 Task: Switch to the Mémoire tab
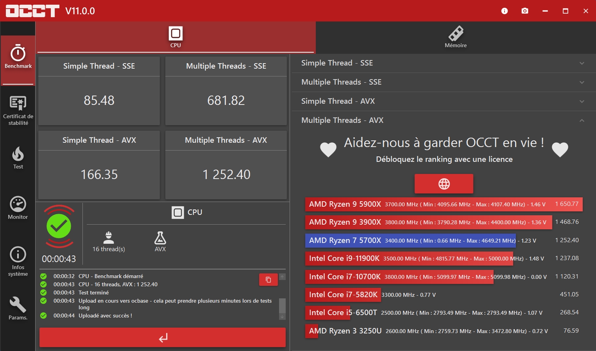[456, 37]
